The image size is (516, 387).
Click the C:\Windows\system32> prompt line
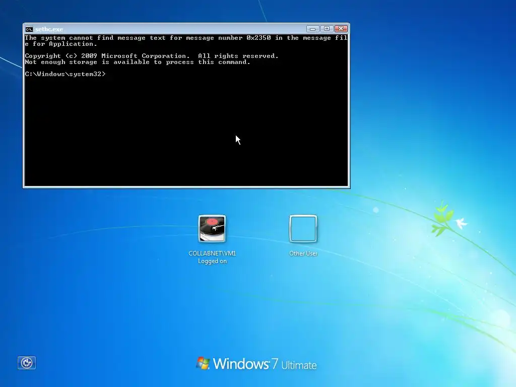coord(65,74)
